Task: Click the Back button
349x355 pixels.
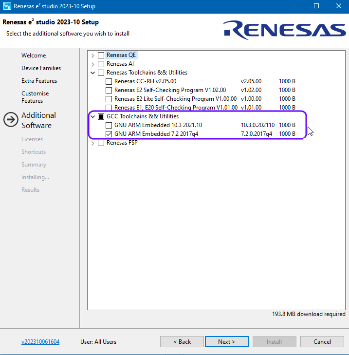Action: coord(182,342)
